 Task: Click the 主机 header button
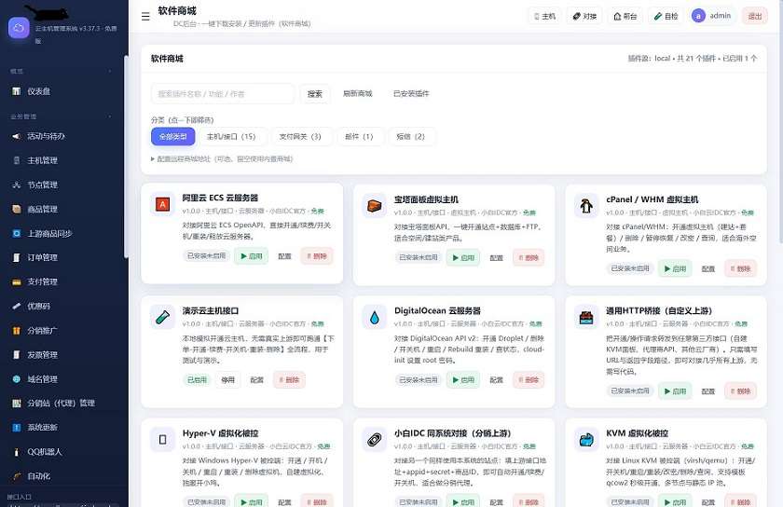[x=544, y=17]
